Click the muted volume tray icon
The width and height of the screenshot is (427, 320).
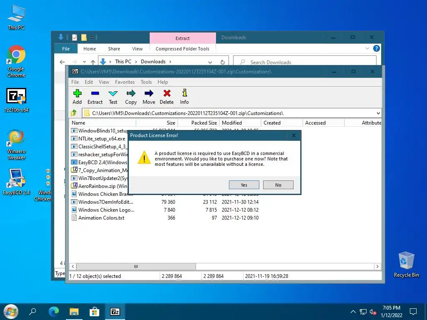point(373,312)
